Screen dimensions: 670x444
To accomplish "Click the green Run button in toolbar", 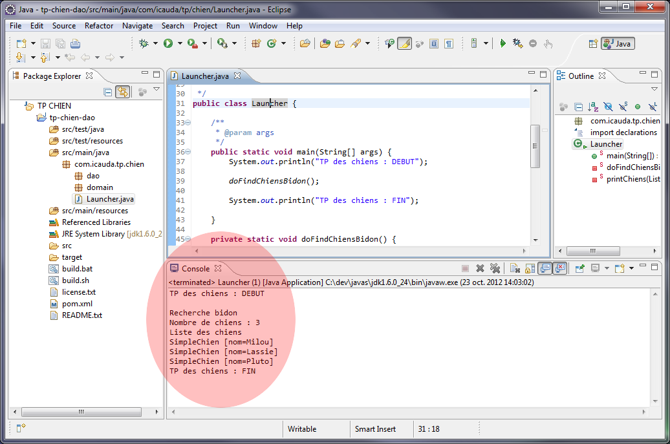I will (x=168, y=43).
